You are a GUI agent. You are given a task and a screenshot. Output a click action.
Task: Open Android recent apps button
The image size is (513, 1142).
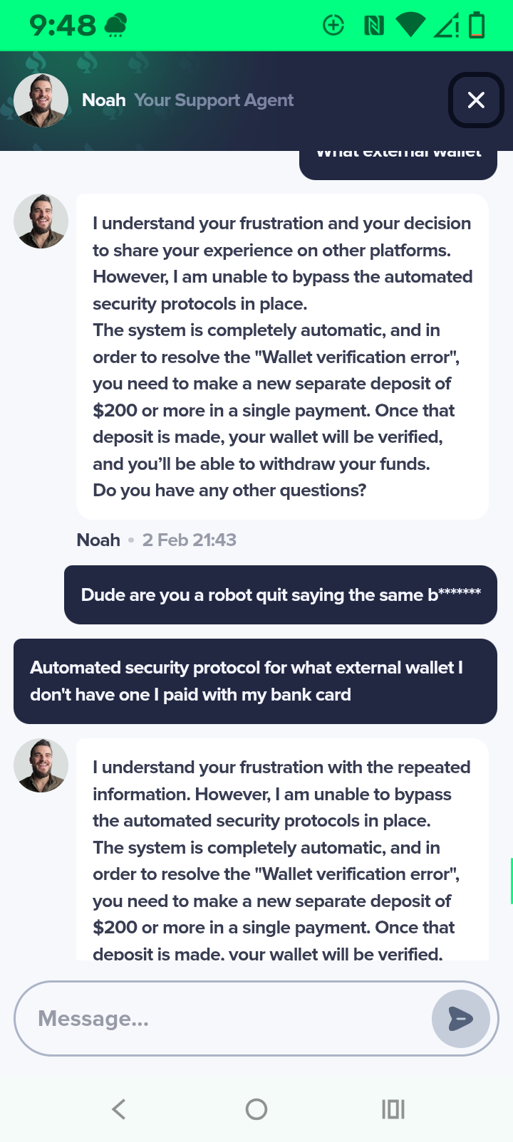(x=393, y=1109)
